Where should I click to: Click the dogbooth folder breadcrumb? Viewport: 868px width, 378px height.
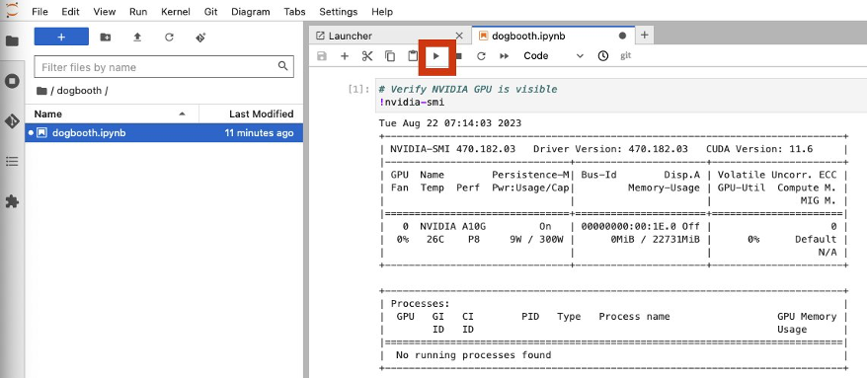point(79,91)
